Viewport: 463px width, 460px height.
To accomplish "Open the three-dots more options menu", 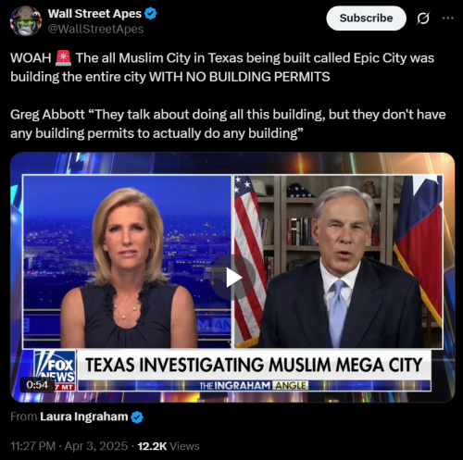I will pos(448,19).
